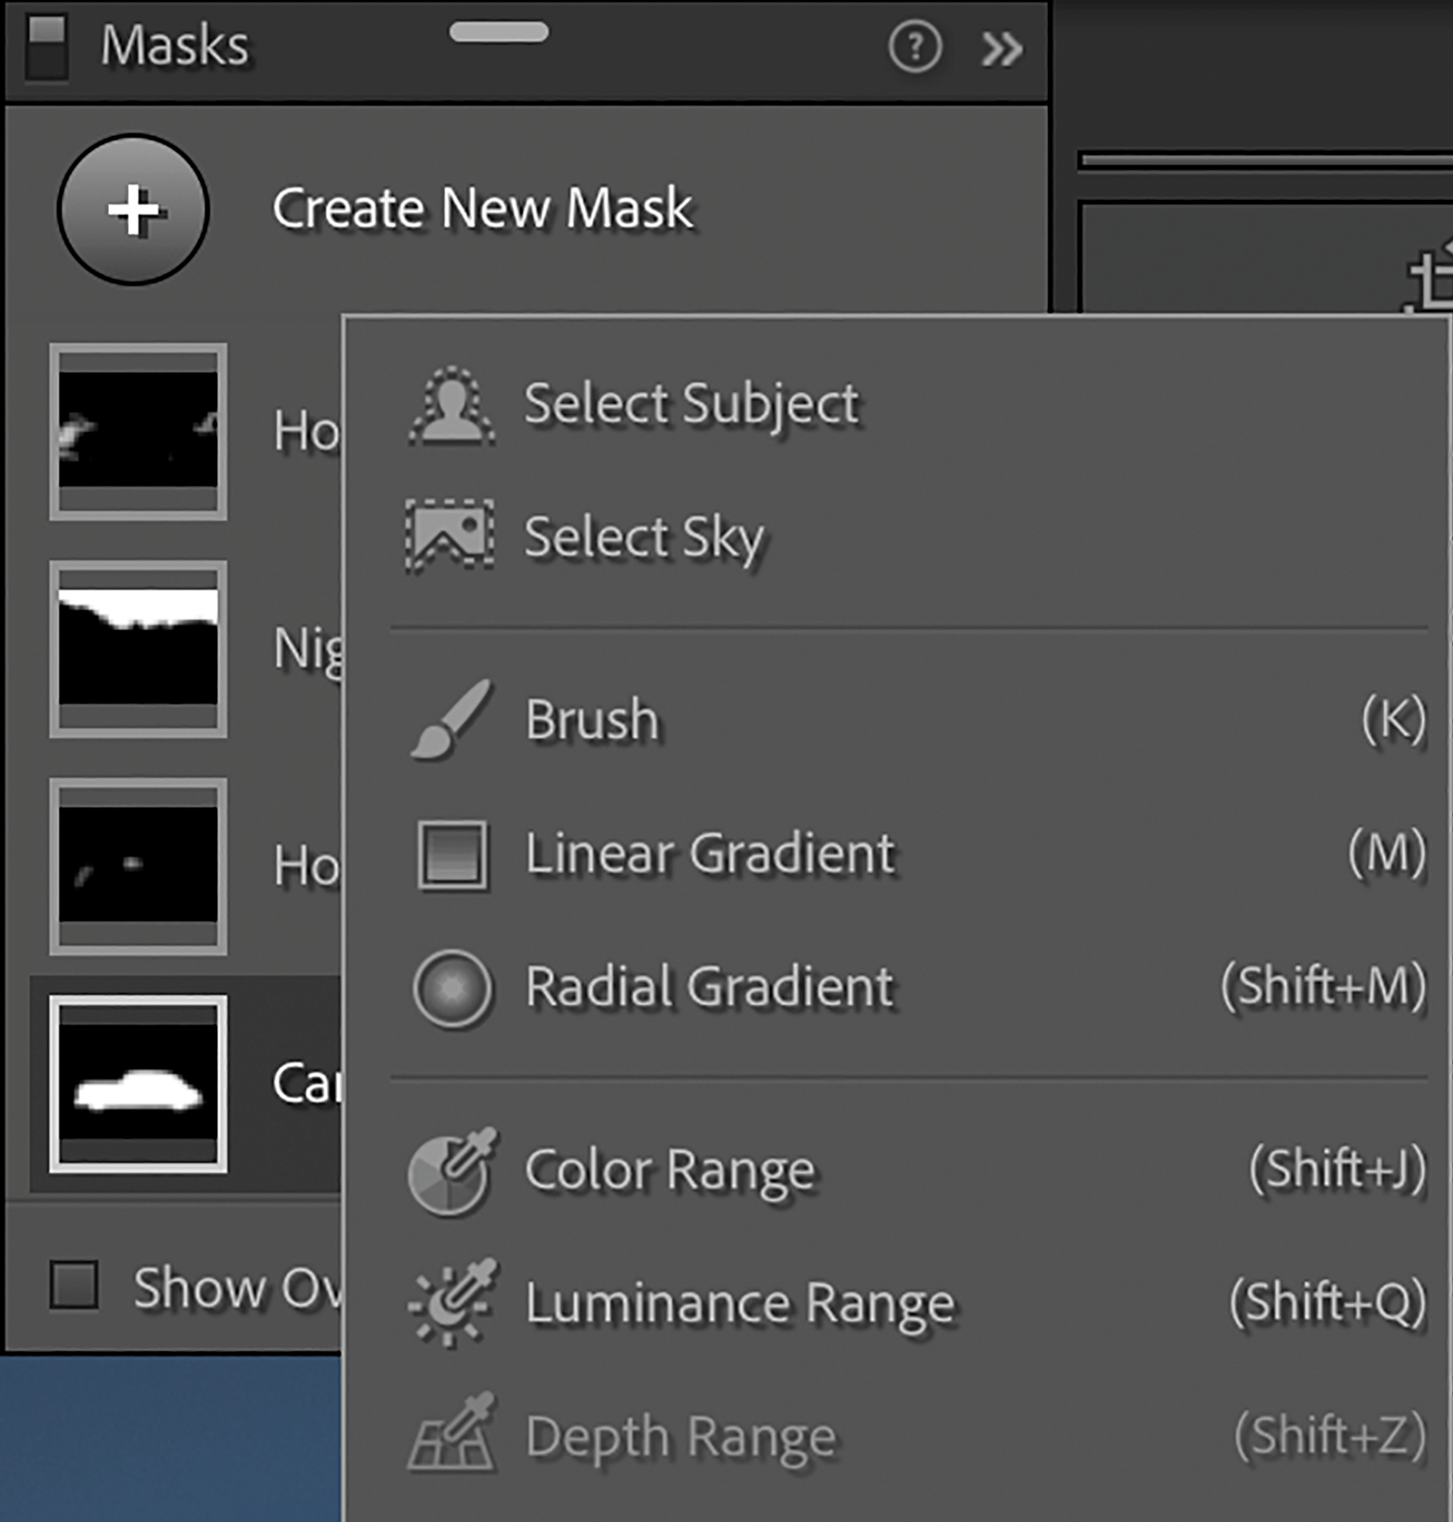The height and width of the screenshot is (1522, 1453).
Task: Click the Luminance Range menu label
Action: pos(740,1303)
